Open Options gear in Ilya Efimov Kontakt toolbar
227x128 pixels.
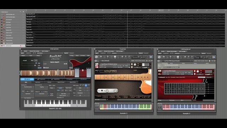pyautogui.click(x=126, y=57)
